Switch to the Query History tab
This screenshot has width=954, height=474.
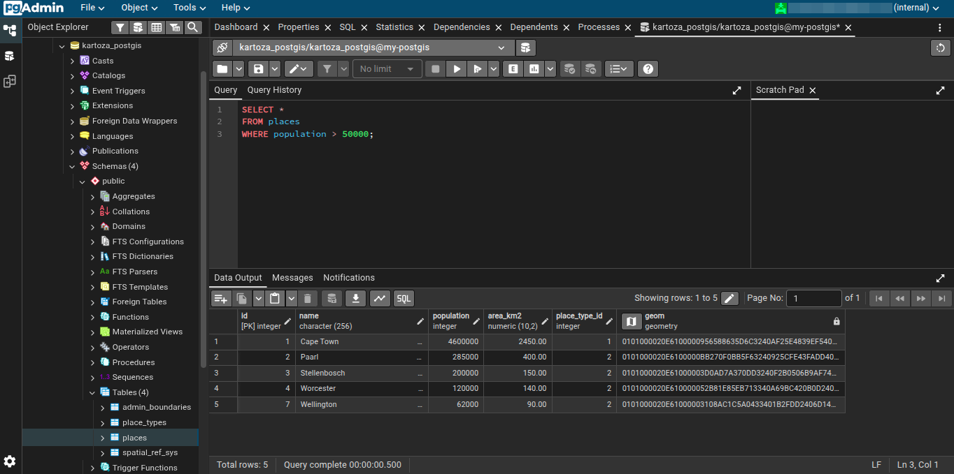point(273,90)
